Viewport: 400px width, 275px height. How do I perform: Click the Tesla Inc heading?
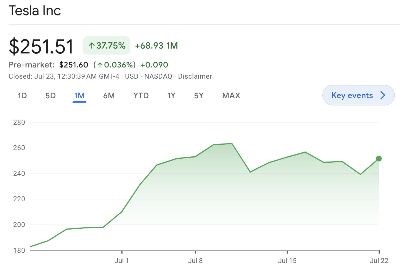(35, 11)
